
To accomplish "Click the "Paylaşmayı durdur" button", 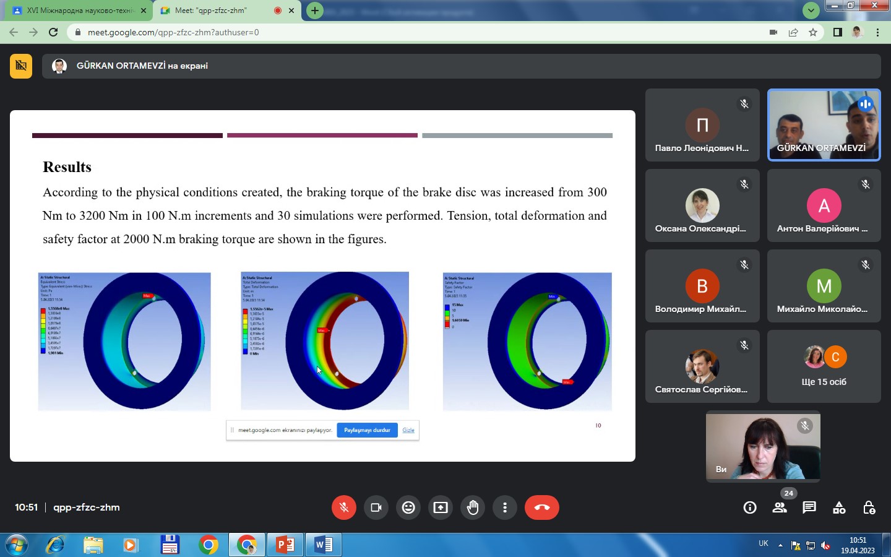I will [x=367, y=430].
